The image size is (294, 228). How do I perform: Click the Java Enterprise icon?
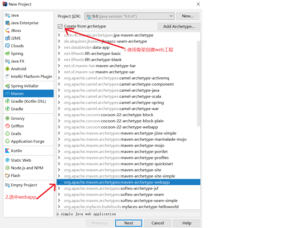[7, 23]
